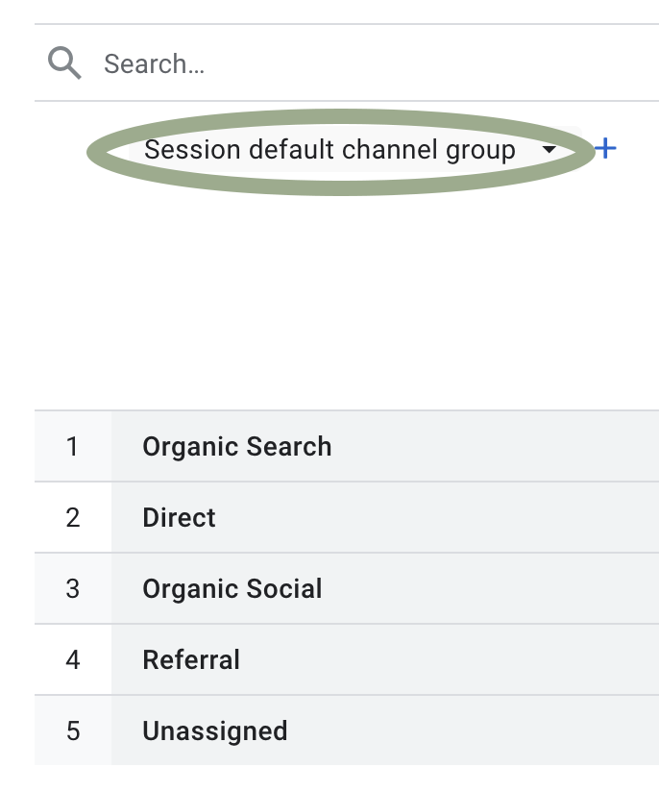Click row number 1 index cell
The height and width of the screenshot is (792, 659).
[x=73, y=447]
